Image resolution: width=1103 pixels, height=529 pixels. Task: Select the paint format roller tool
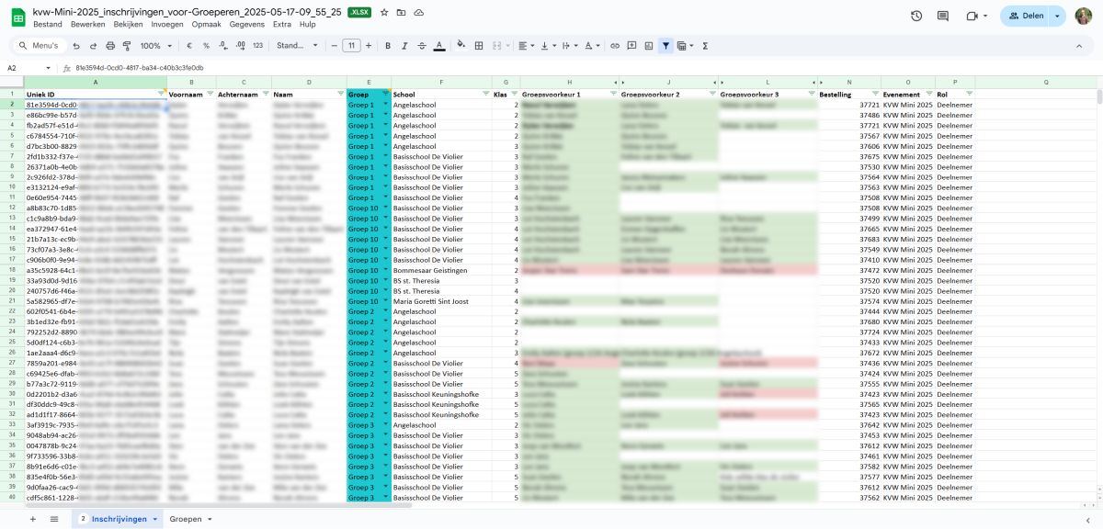click(127, 46)
